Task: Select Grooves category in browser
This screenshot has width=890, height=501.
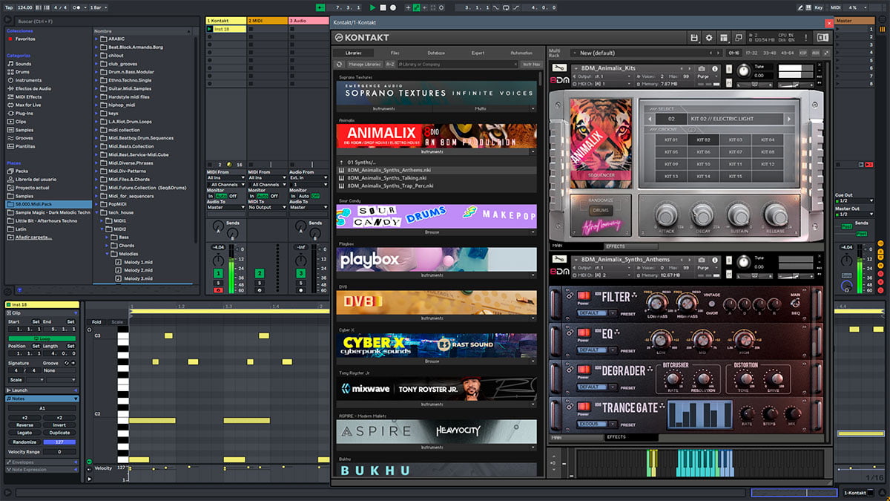Action: (24, 137)
